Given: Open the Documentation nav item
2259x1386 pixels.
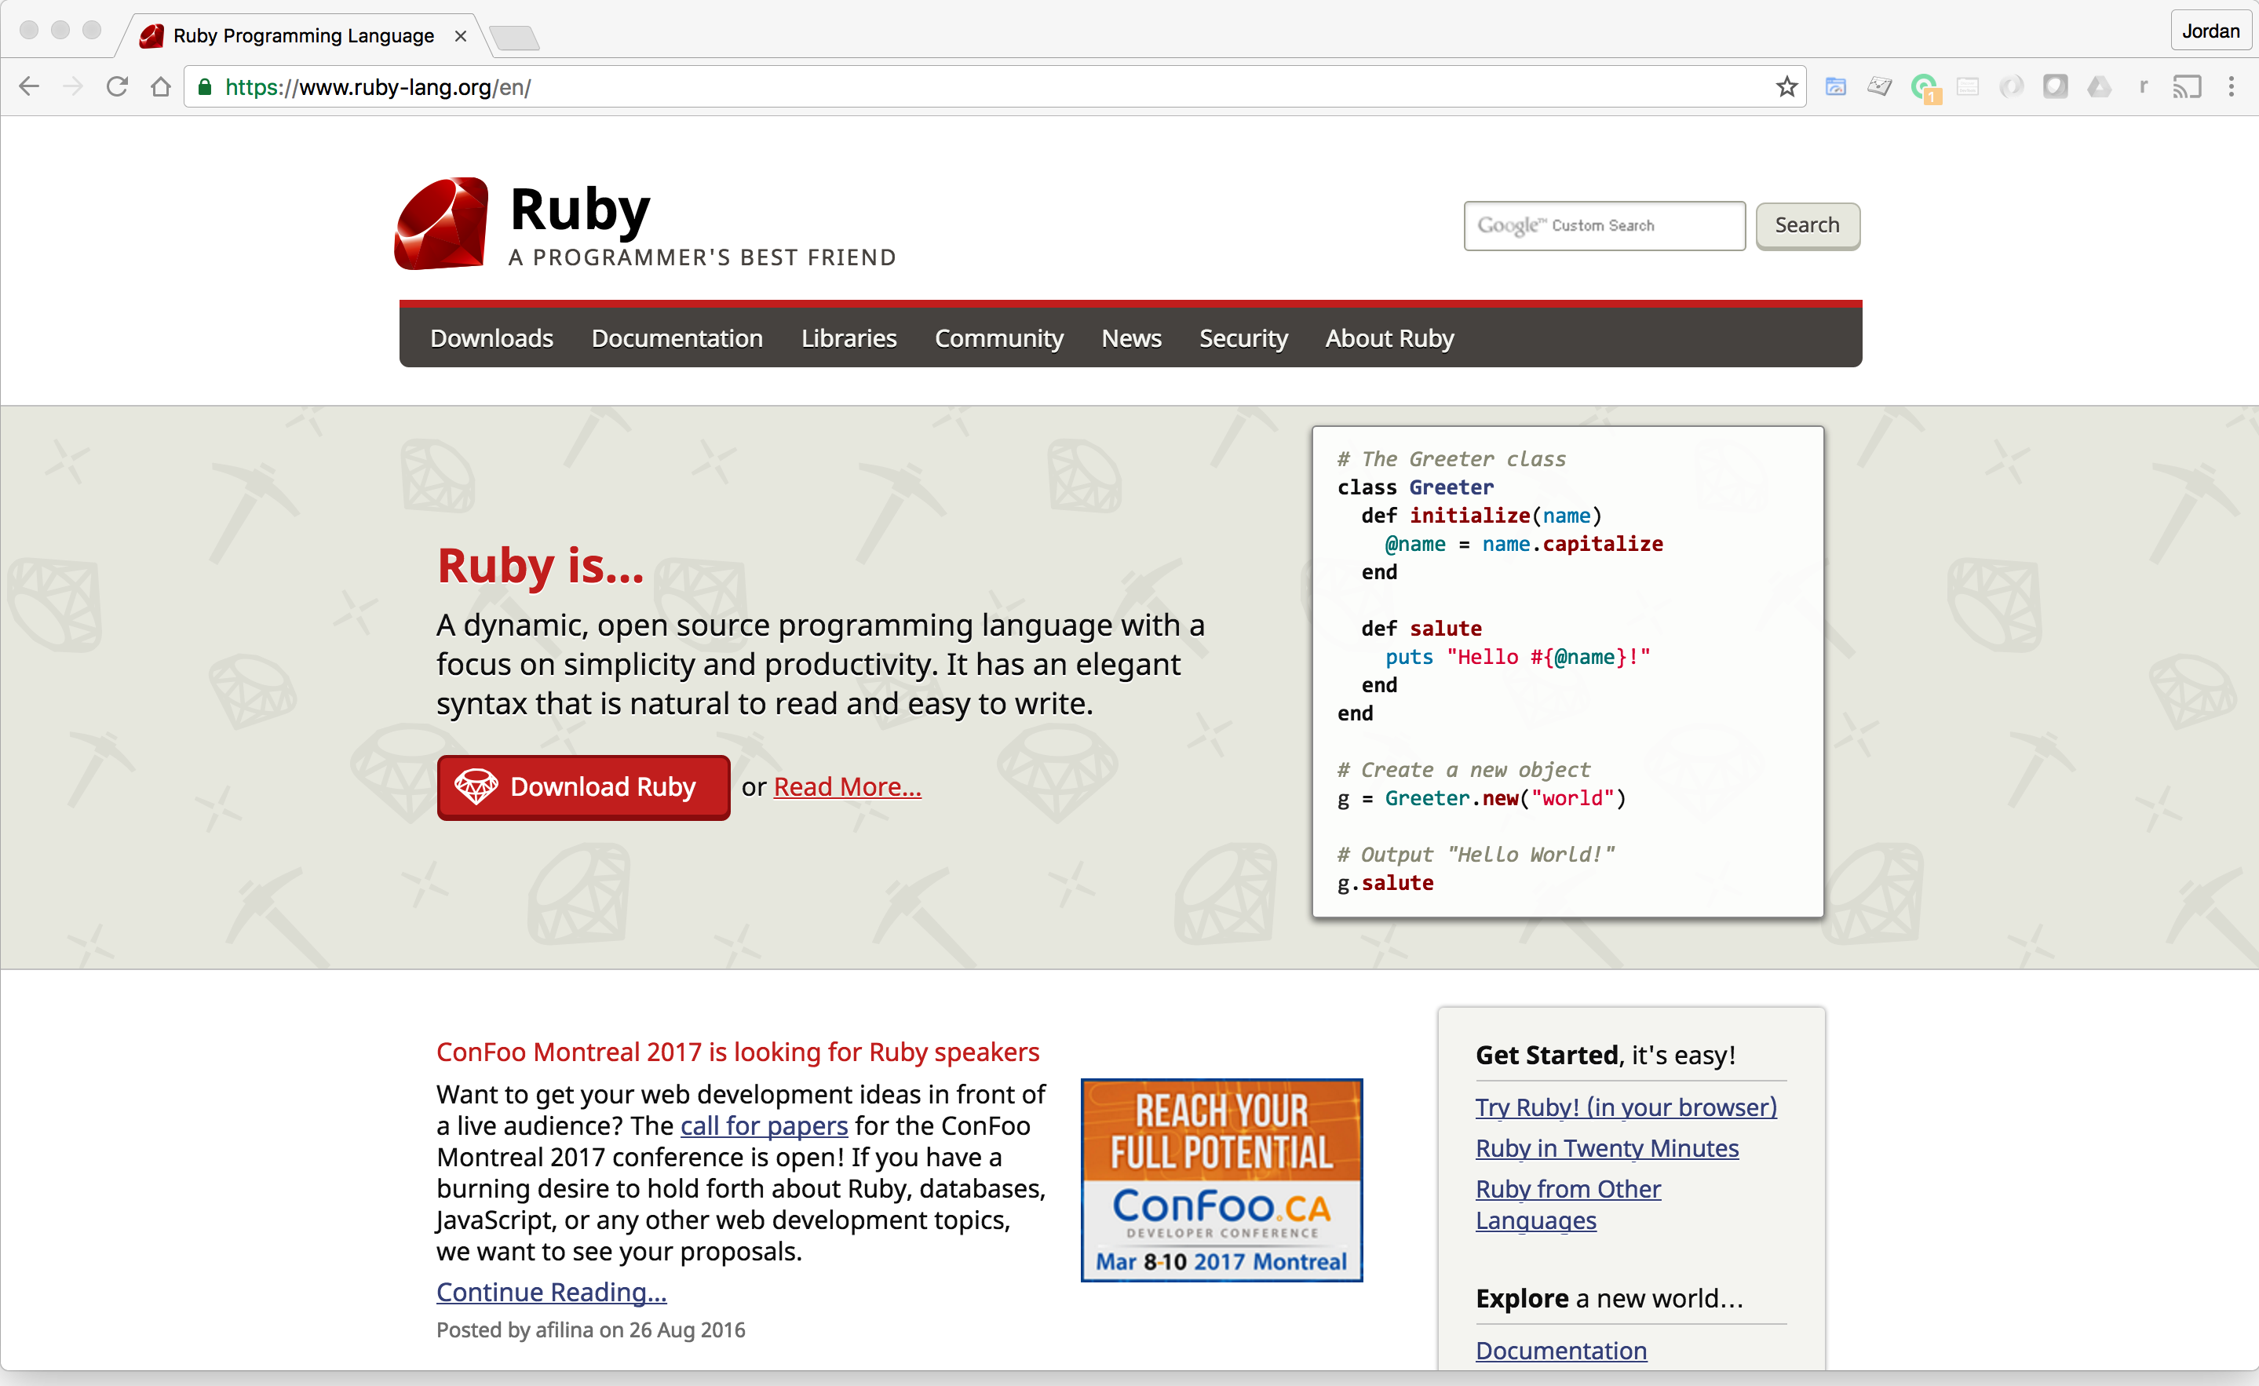Looking at the screenshot, I should pos(677,338).
